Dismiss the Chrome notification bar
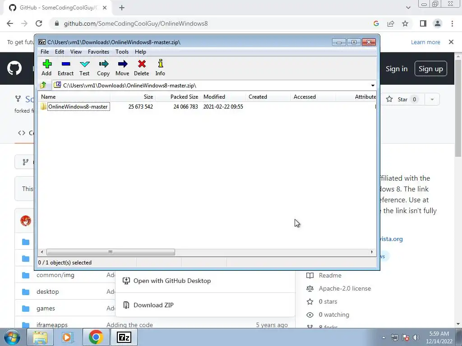 (451, 42)
